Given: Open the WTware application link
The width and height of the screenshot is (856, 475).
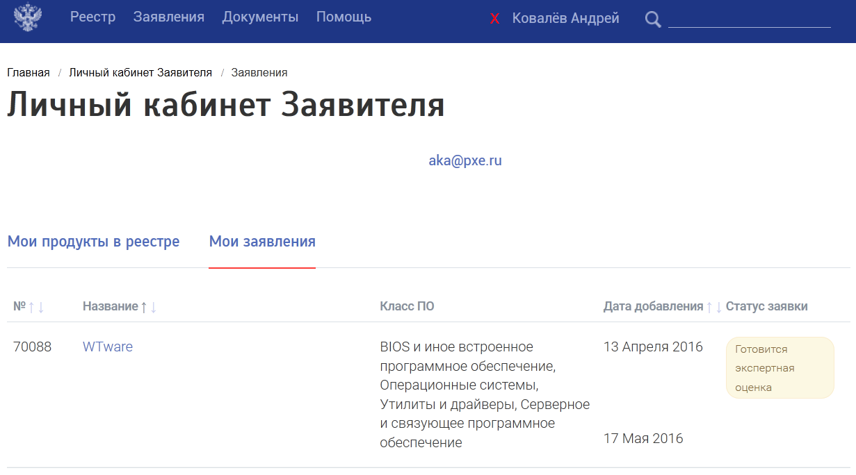Looking at the screenshot, I should click(x=108, y=347).
